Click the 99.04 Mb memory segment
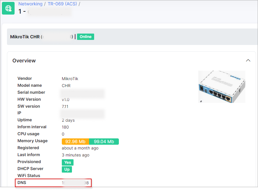The image size is (258, 190). (104, 142)
